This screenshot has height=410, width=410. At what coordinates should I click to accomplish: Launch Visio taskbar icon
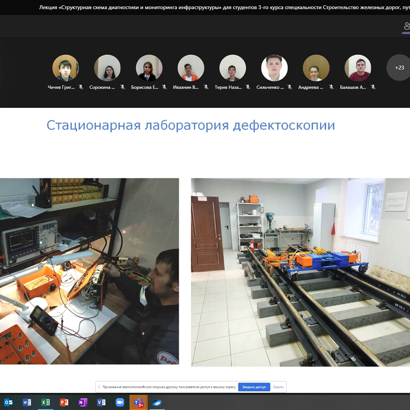101,402
